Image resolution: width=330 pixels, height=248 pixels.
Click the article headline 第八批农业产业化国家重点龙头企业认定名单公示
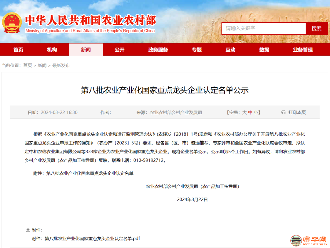[x=165, y=90]
